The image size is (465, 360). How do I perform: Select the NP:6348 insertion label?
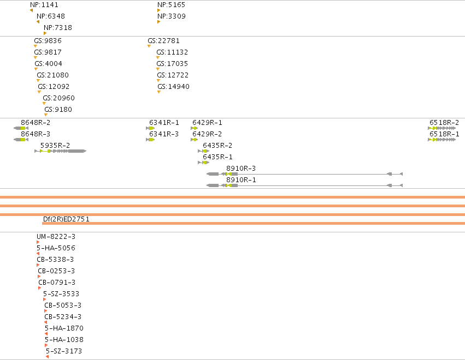(51, 16)
